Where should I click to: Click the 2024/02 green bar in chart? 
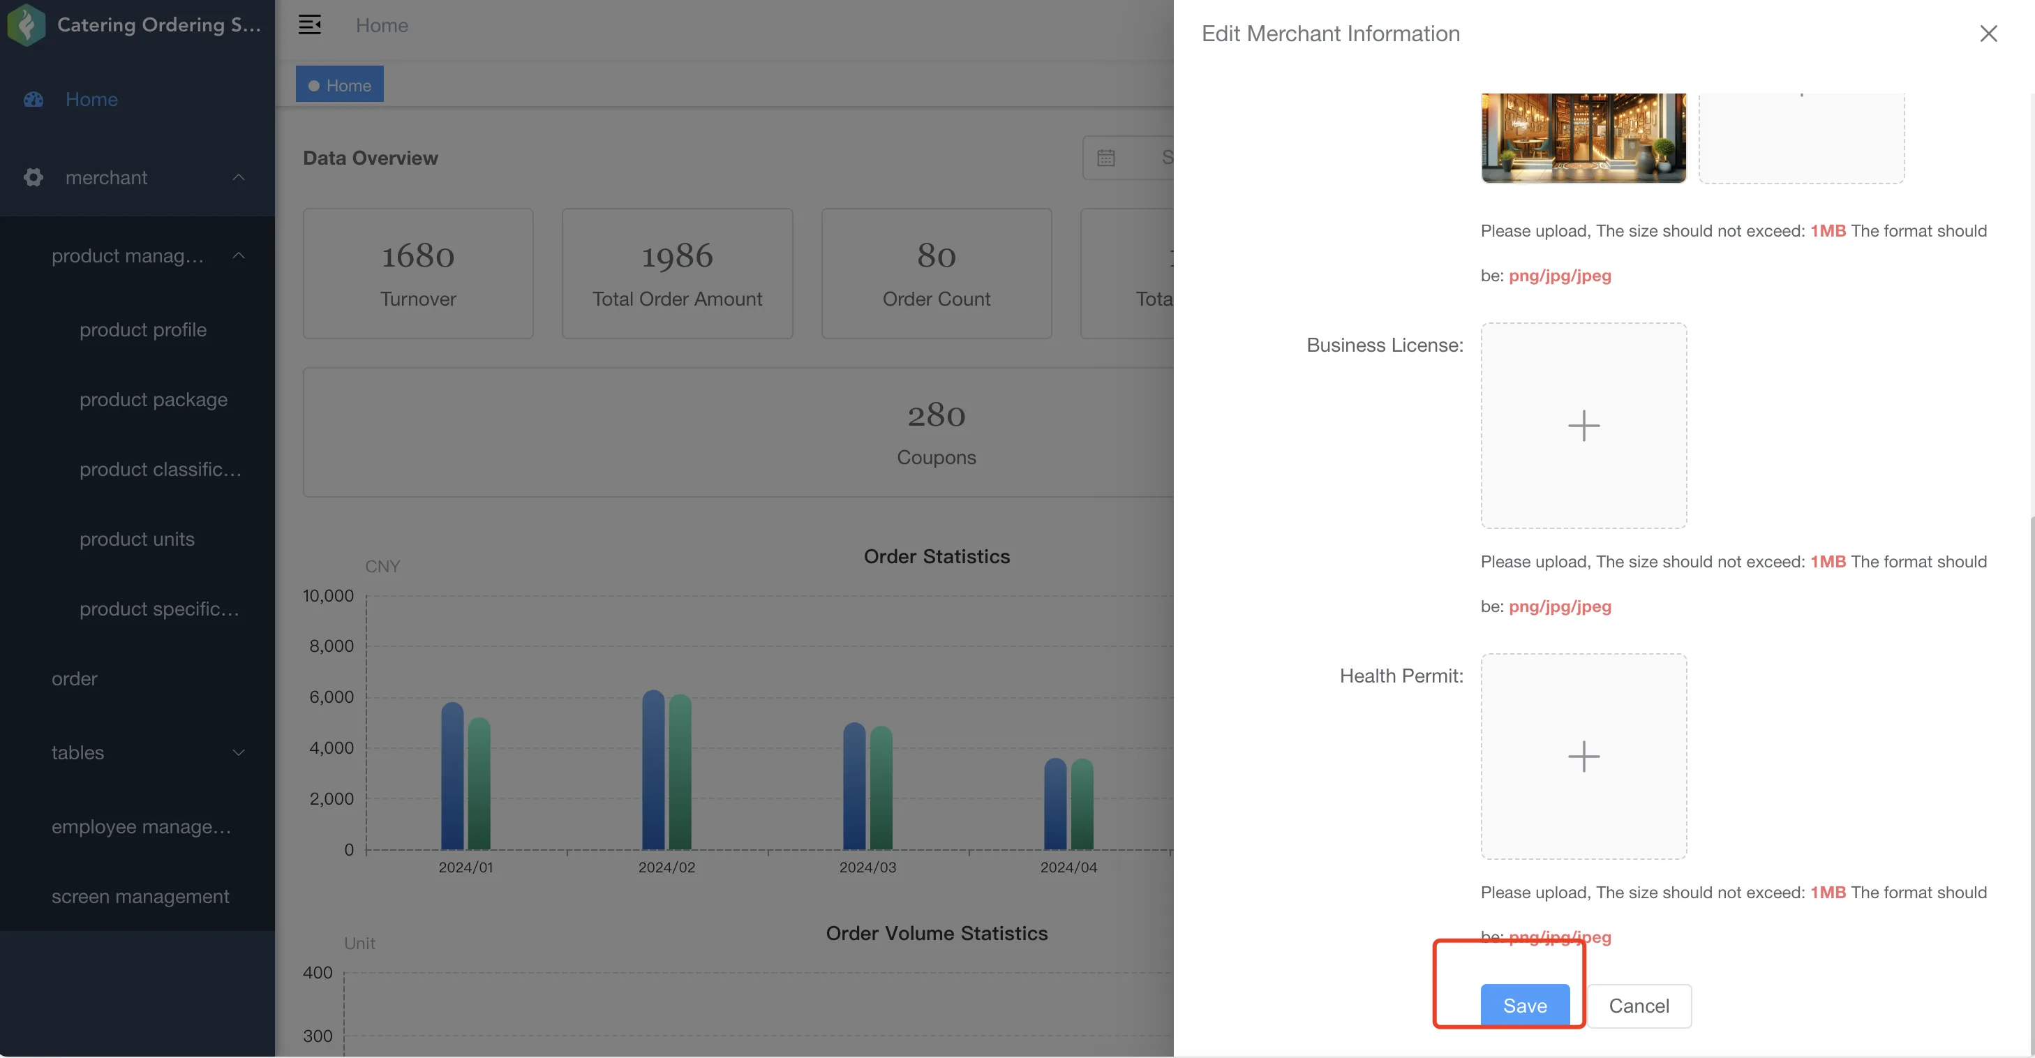(680, 771)
